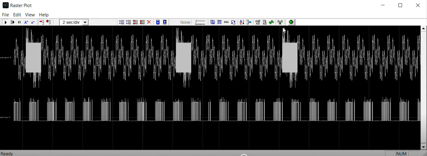Click the vertical scrollbar down arrow
The height and width of the screenshot is (156, 427).
(x=424, y=147)
